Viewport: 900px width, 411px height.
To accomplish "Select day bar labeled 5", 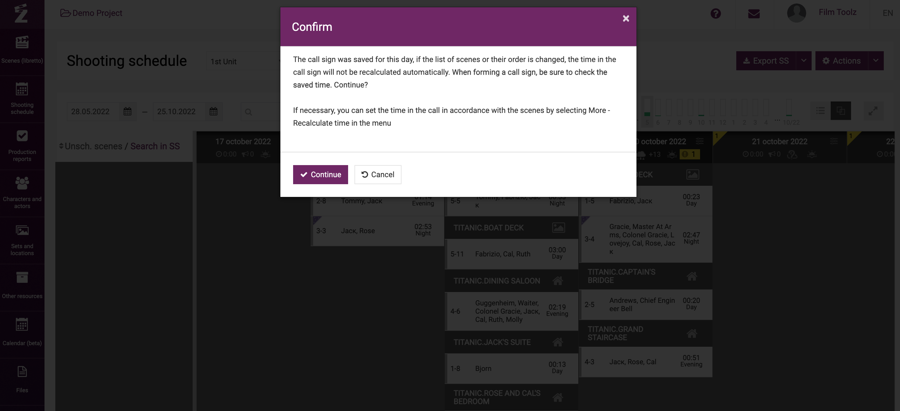I will click(x=647, y=111).
